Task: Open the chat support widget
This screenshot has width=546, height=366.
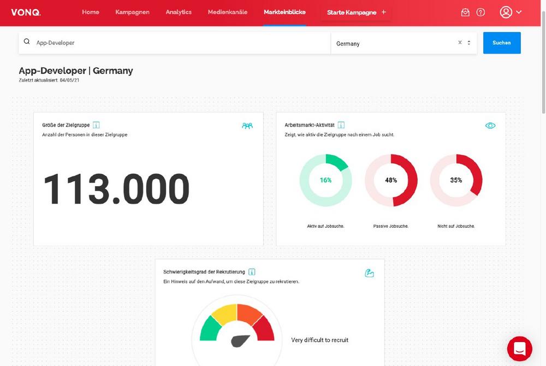Action: pos(520,348)
